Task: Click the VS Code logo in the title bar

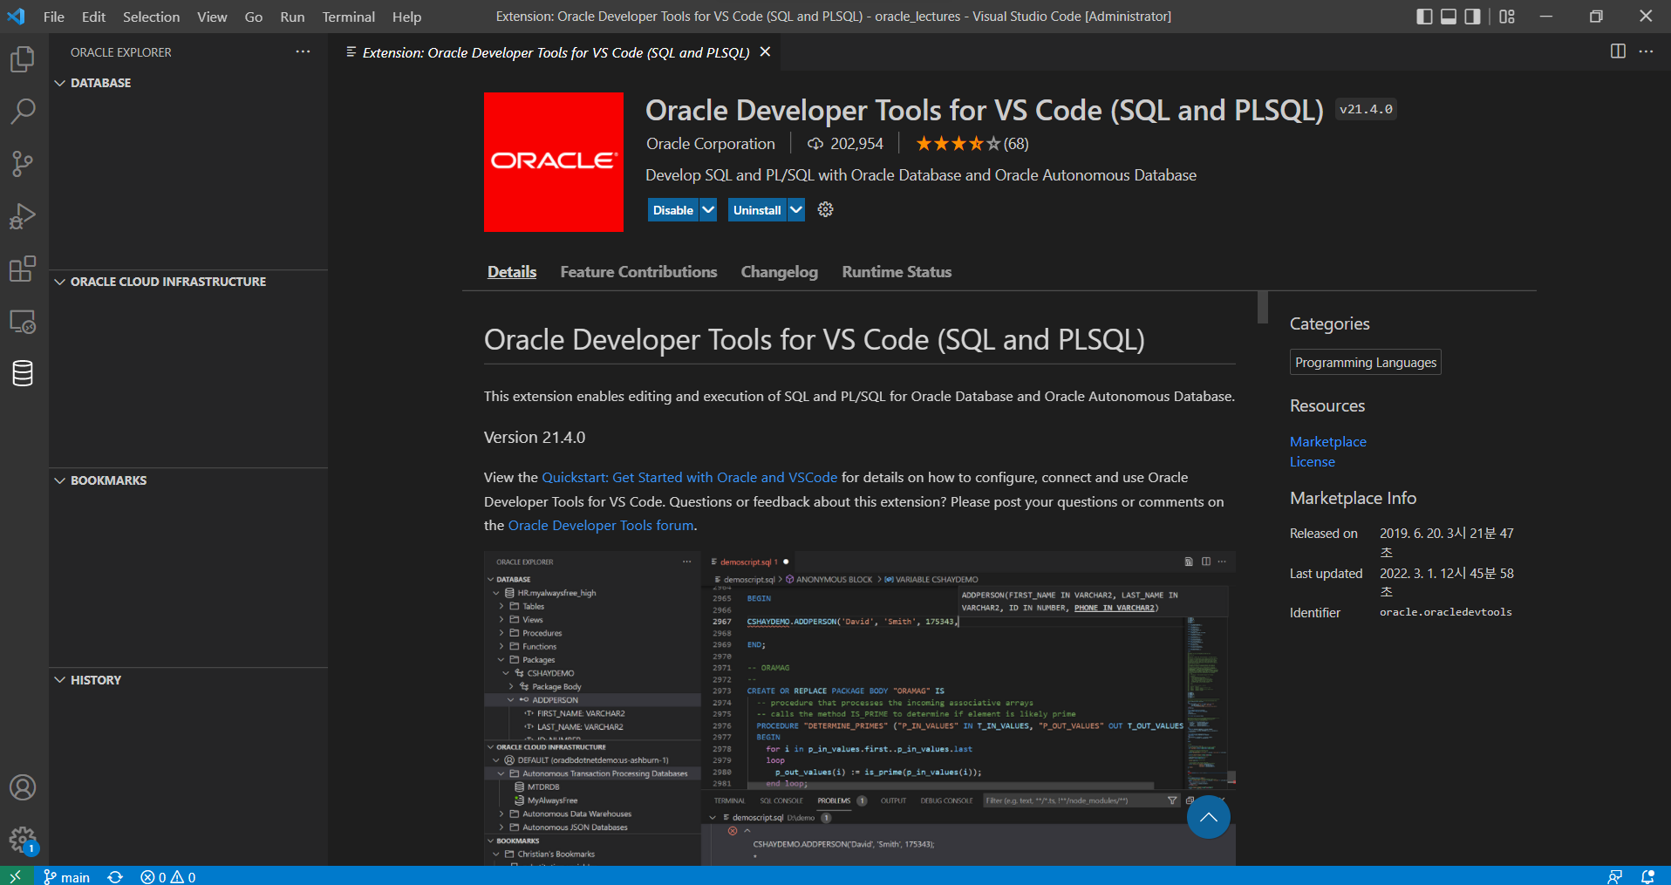Action: [16, 17]
